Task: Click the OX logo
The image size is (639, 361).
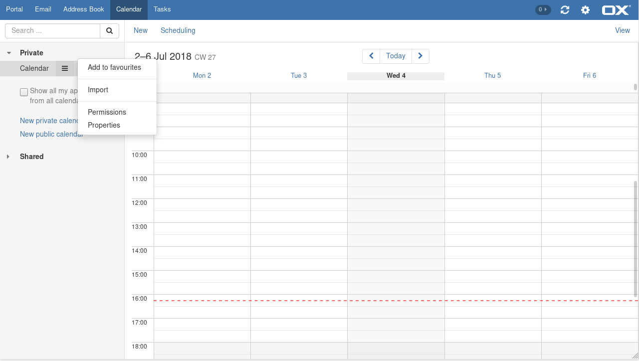Action: (616, 10)
